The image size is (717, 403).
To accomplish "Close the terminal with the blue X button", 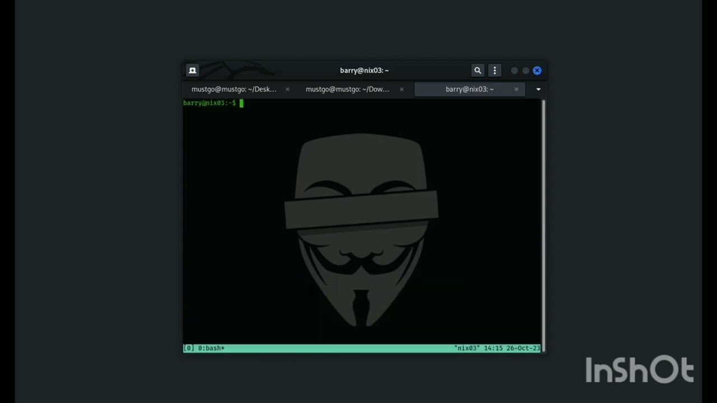I will tap(537, 71).
